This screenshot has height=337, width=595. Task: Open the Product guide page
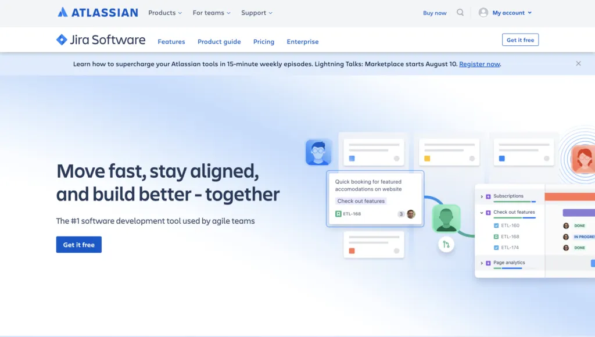[219, 42]
